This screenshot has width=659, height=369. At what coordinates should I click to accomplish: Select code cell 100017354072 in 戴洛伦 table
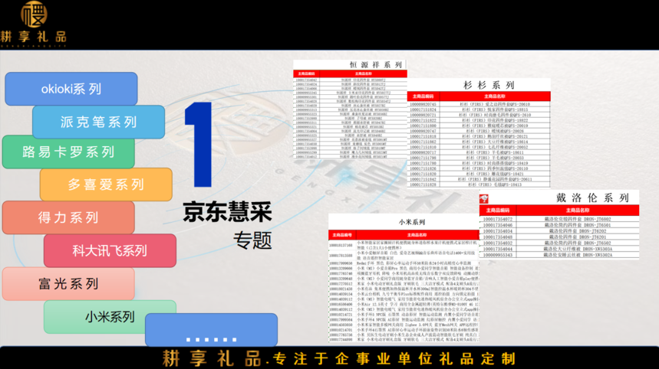point(498,219)
